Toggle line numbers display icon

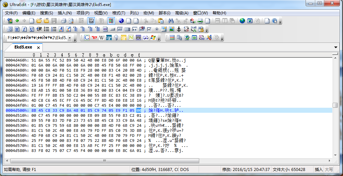[111, 21]
